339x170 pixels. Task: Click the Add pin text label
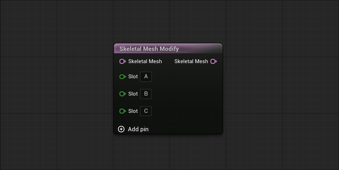coord(138,129)
